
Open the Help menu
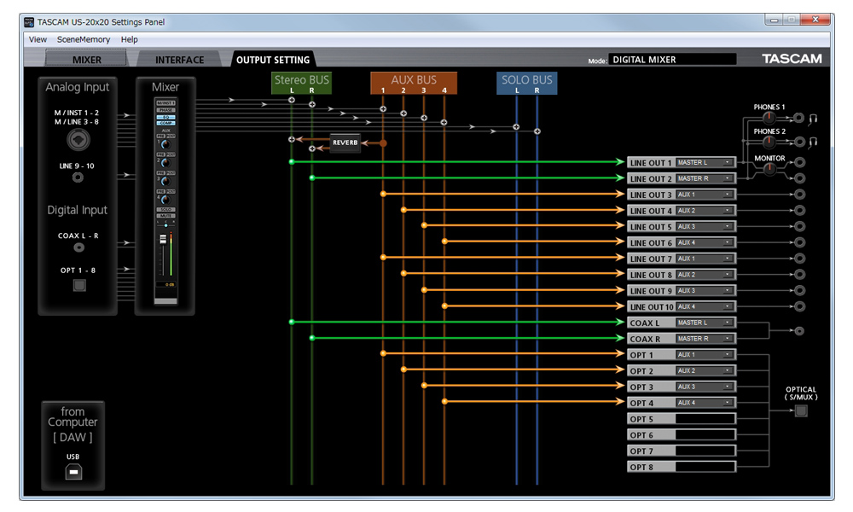(129, 39)
